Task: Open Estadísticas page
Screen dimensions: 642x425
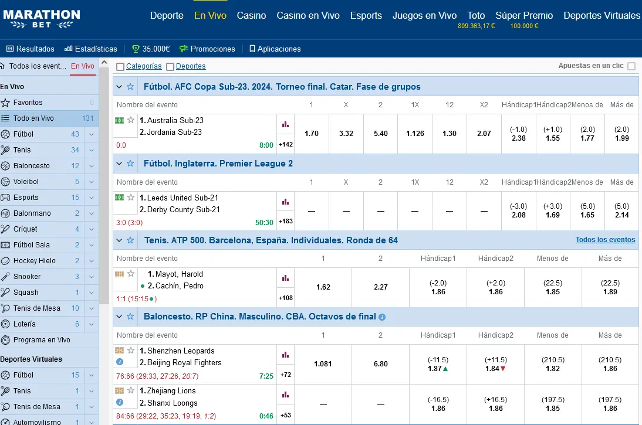Action: coord(91,49)
